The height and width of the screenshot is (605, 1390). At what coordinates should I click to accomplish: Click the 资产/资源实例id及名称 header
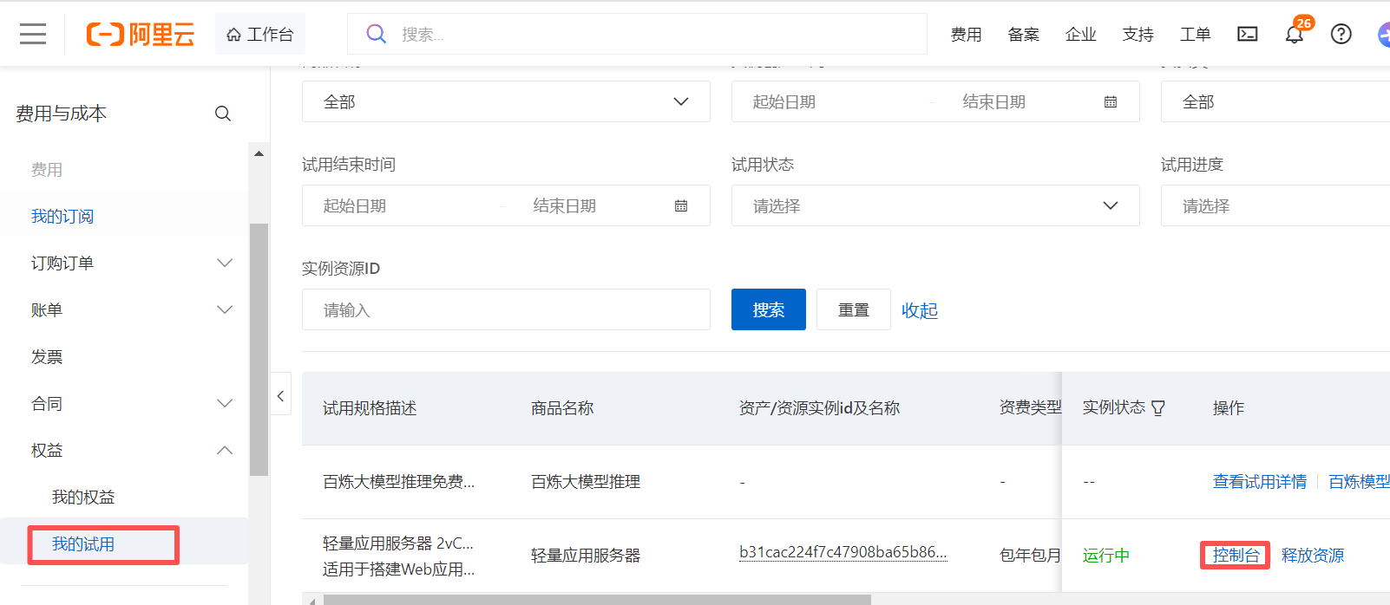coord(819,408)
